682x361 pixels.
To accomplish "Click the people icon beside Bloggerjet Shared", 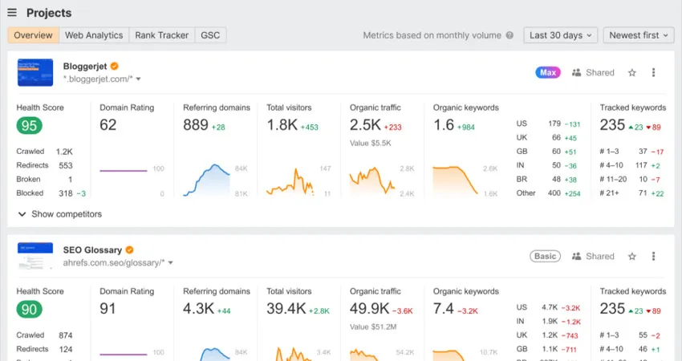I will (576, 73).
